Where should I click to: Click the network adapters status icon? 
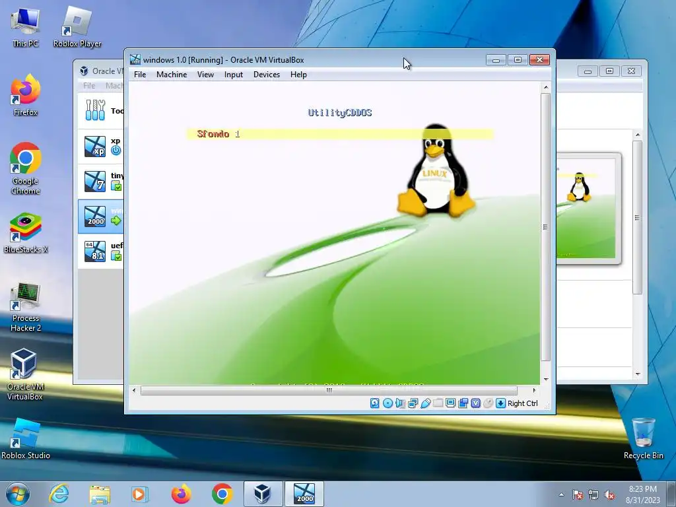[x=413, y=403]
